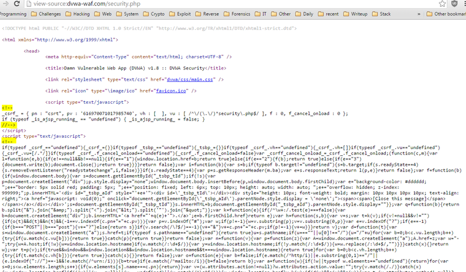Bookmark this page with the star icon
This screenshot has width=466, height=272.
point(442,4)
